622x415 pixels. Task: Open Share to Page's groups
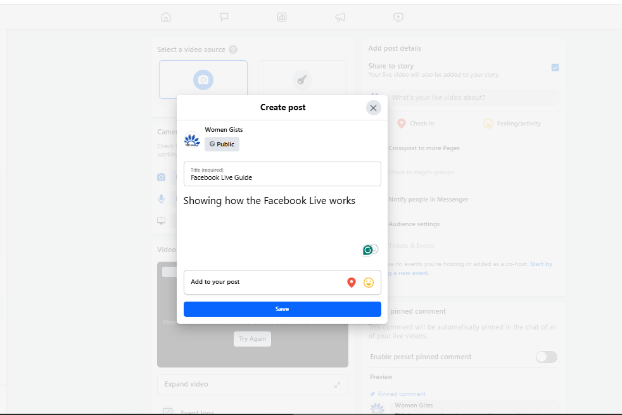(x=421, y=172)
